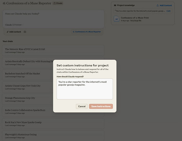
Task: Click the instructions preview text in Project knowledge
Action: click(x=140, y=11)
